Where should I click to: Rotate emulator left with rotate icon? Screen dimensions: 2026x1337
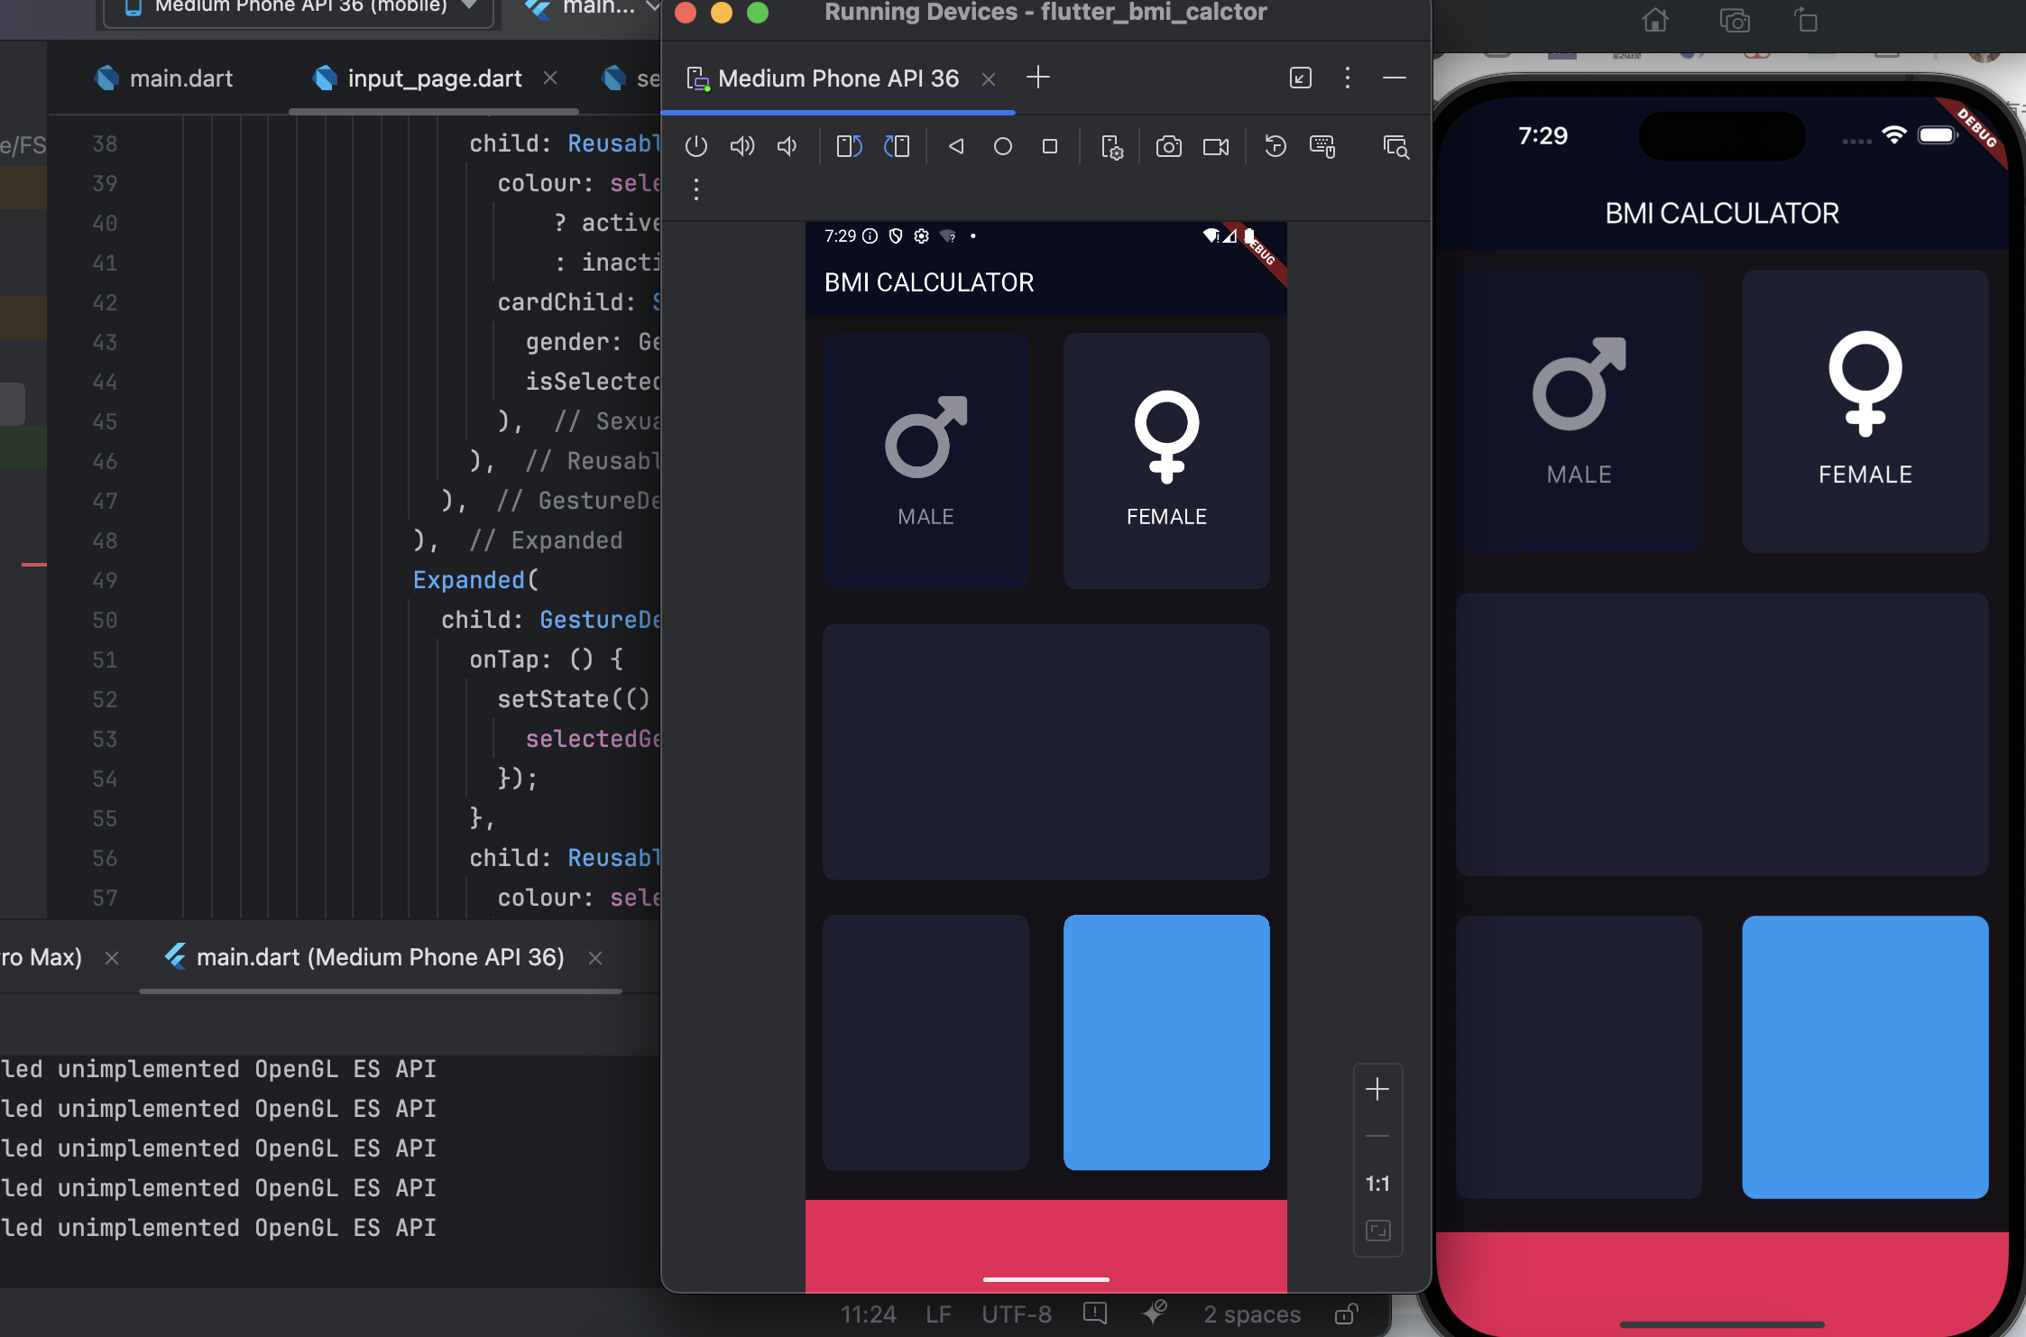pos(849,146)
